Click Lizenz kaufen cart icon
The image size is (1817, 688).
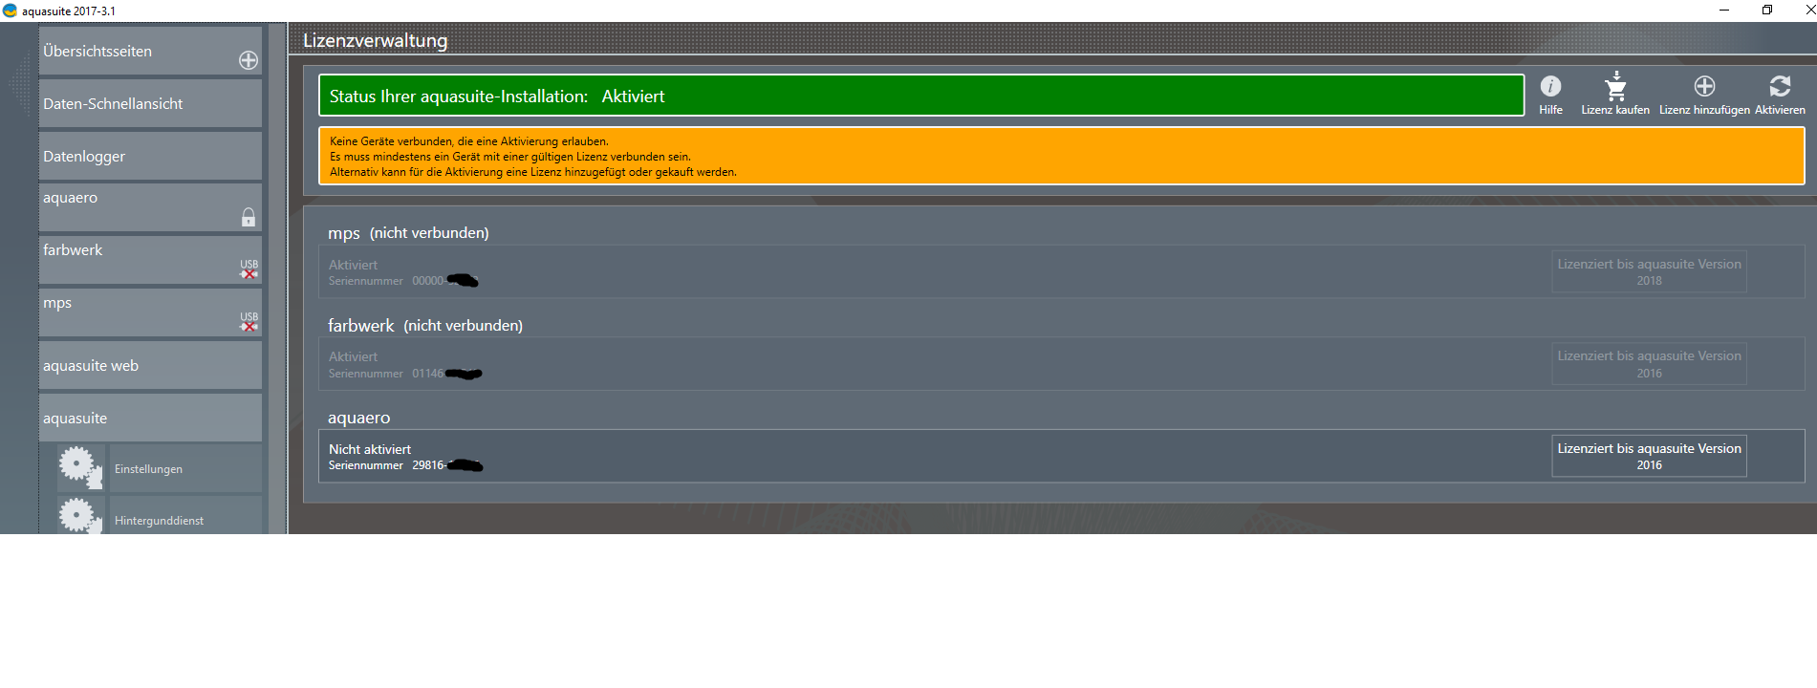point(1615,86)
